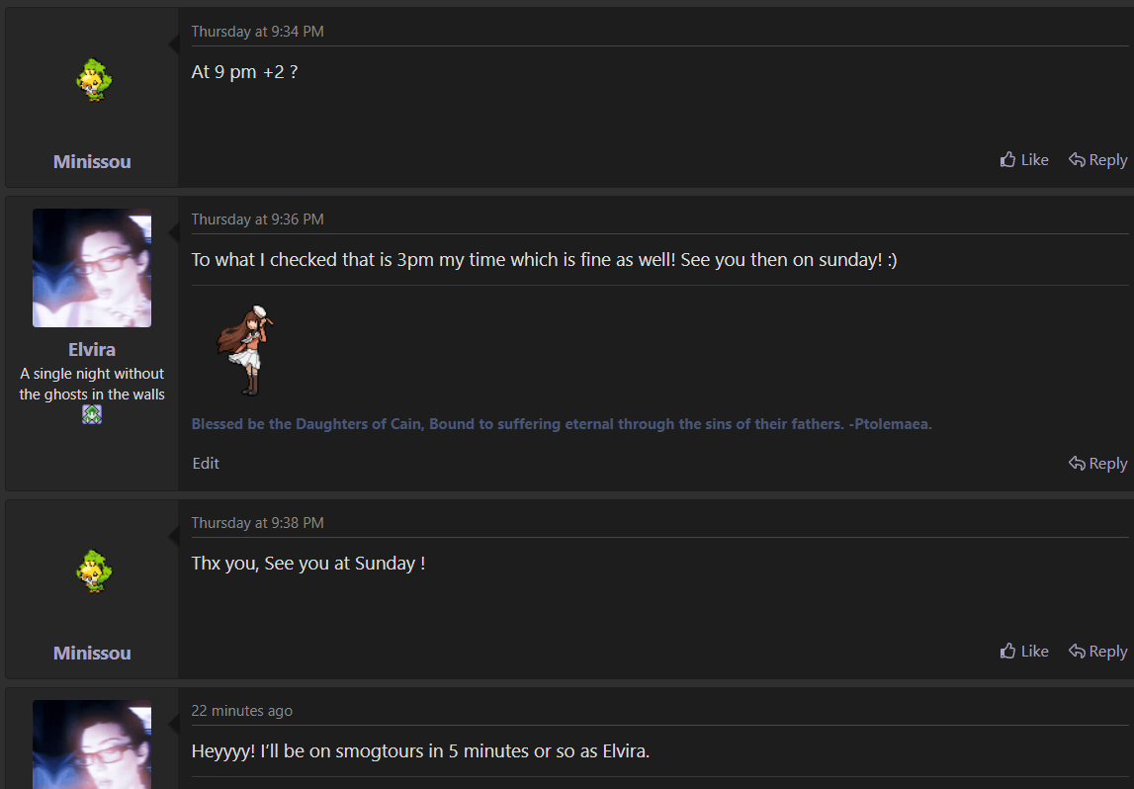Click Minissou's bird avatar on first post
Screen dimensions: 1134x789
[x=93, y=80]
